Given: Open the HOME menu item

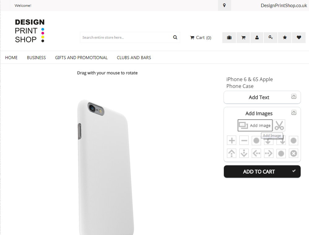Looking at the screenshot, I should (x=11, y=58).
